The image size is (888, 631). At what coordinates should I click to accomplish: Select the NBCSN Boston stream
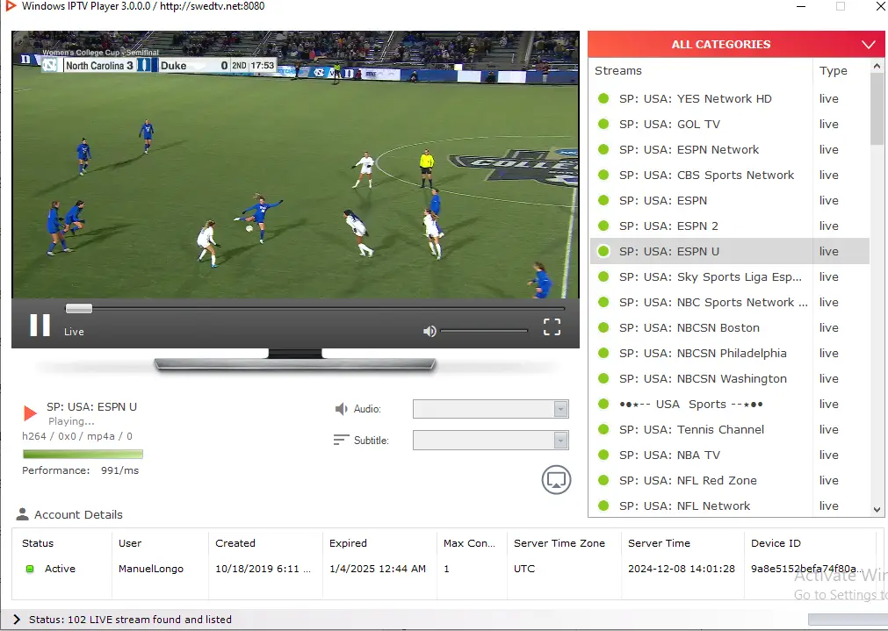[x=729, y=327]
